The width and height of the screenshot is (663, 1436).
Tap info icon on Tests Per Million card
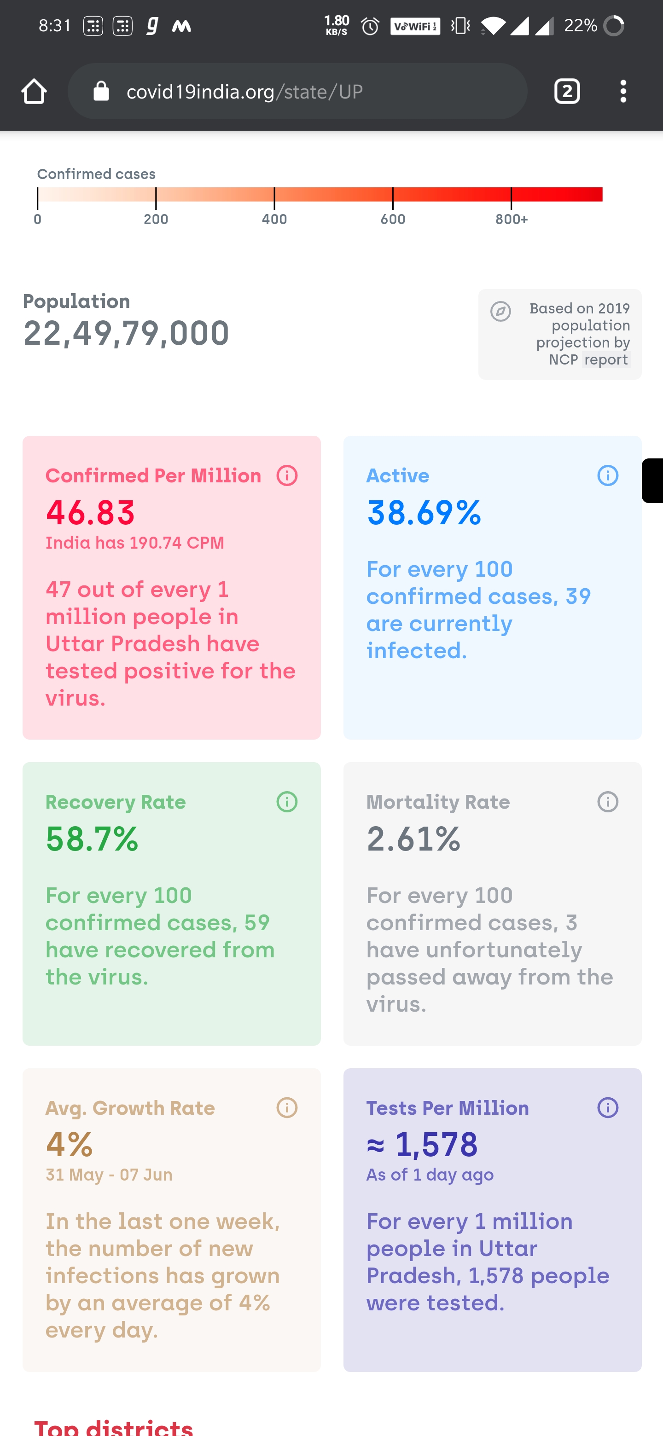(x=607, y=1107)
